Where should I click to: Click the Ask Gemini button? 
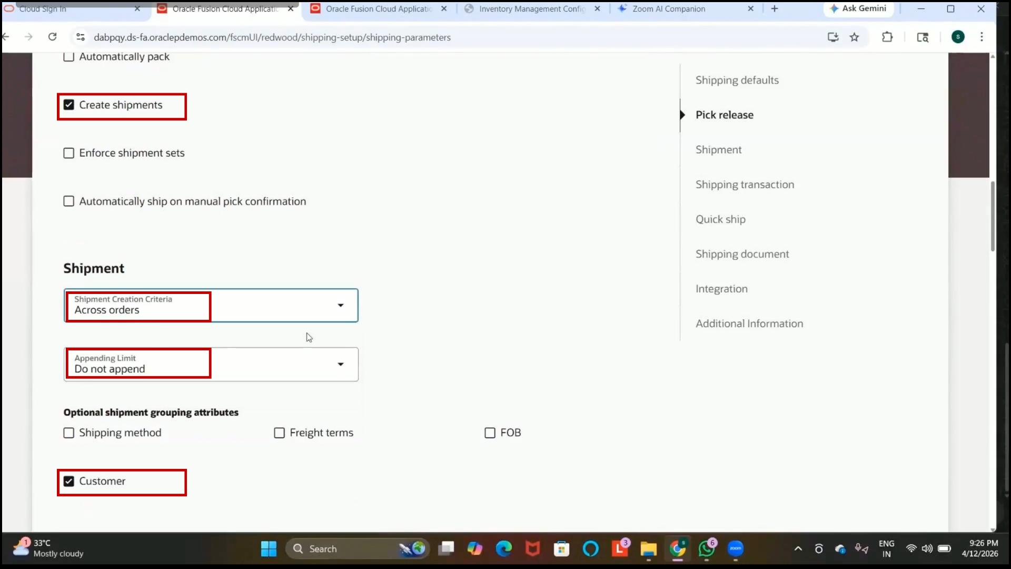858,8
